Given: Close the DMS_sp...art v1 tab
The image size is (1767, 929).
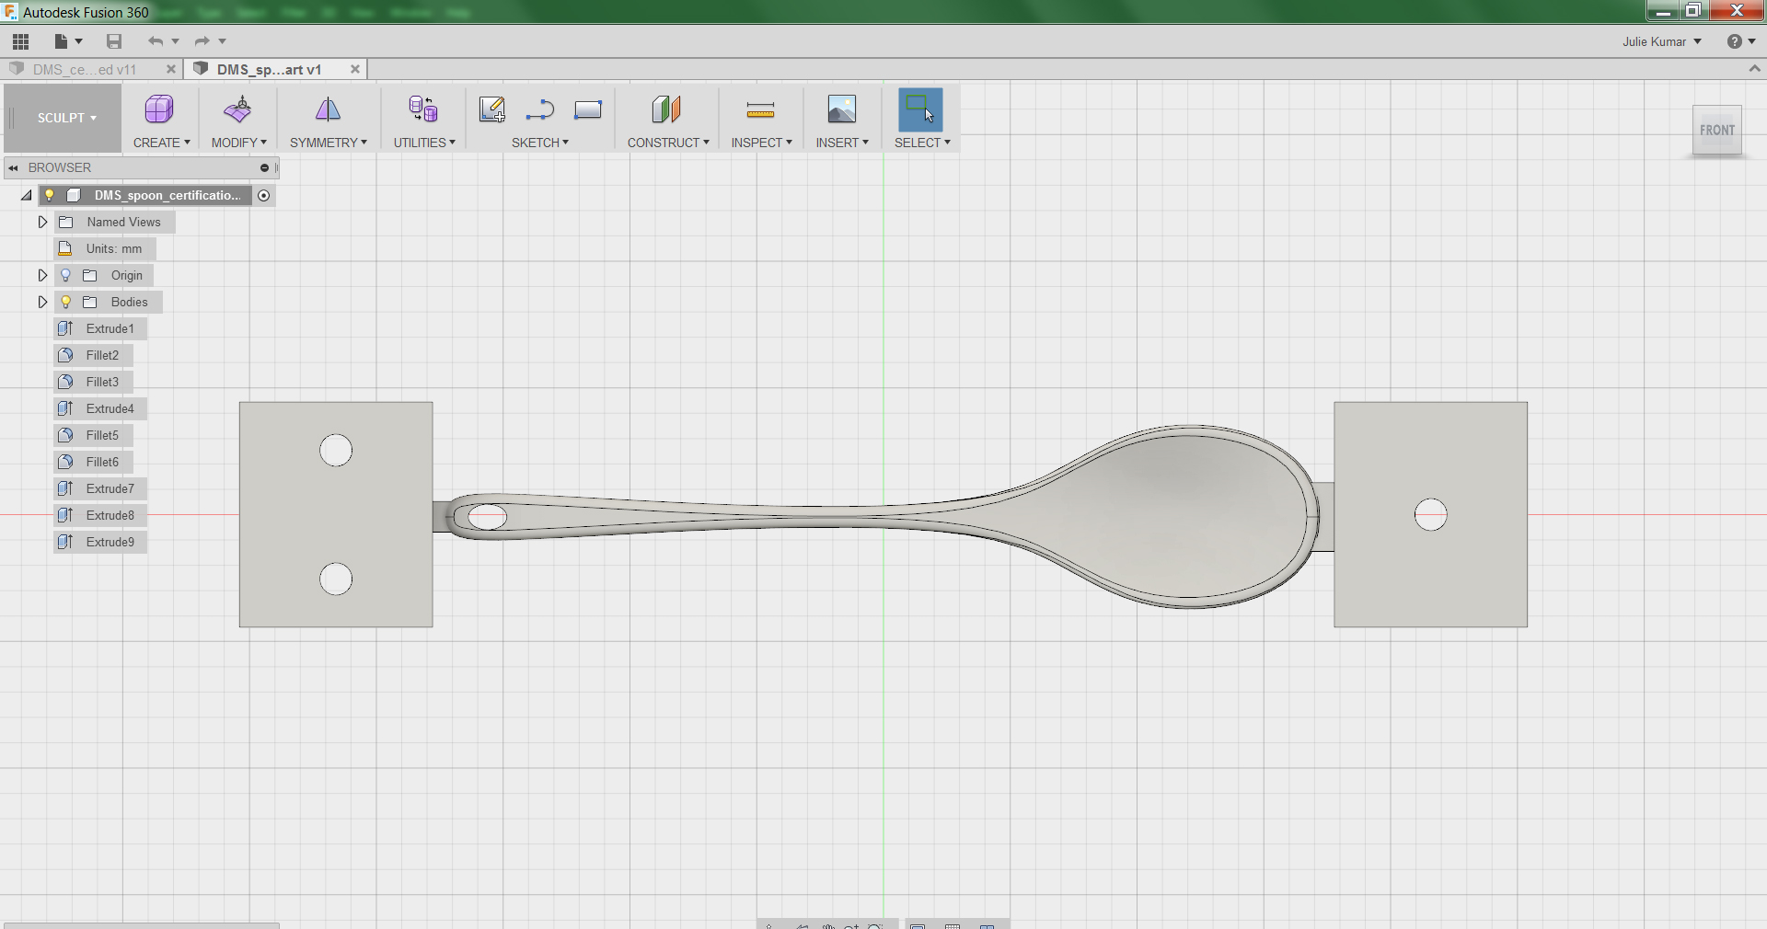Looking at the screenshot, I should (x=354, y=69).
